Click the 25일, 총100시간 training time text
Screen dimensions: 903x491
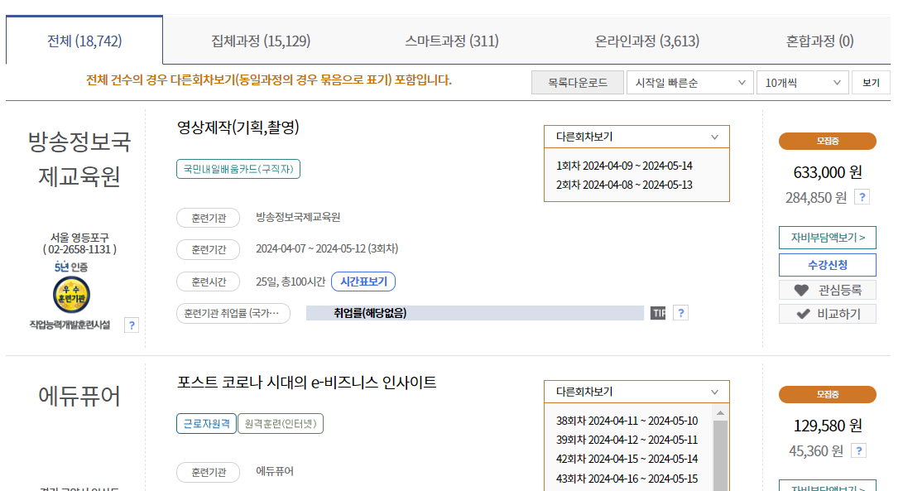click(291, 282)
